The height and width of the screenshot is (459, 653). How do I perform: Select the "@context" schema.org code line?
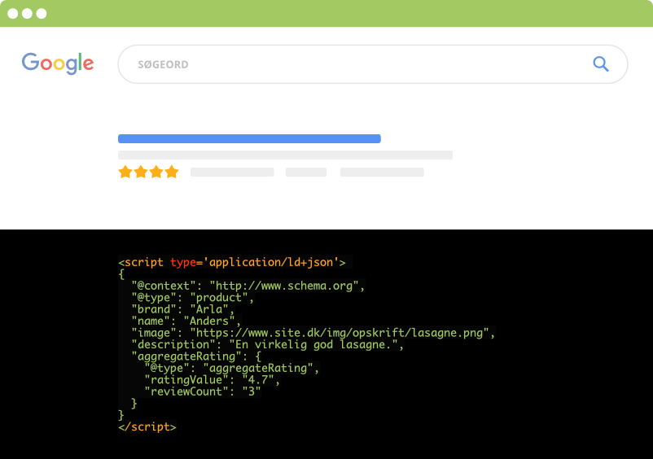pyautogui.click(x=248, y=286)
